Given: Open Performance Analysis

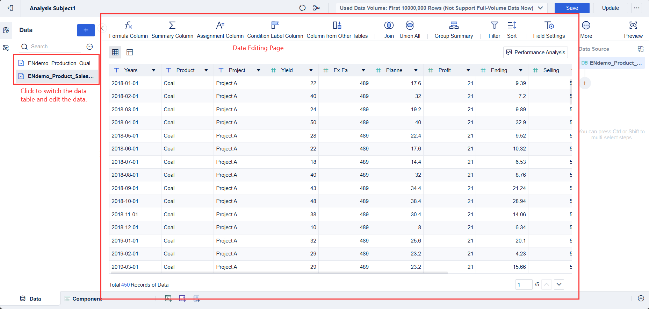Looking at the screenshot, I should (536, 52).
